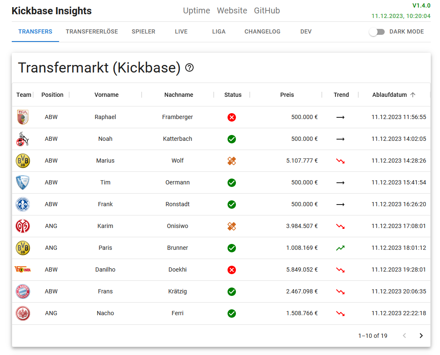Click the 1. FC Köln logo for Katterbach
Screen dimensions: 440x355
click(x=23, y=139)
